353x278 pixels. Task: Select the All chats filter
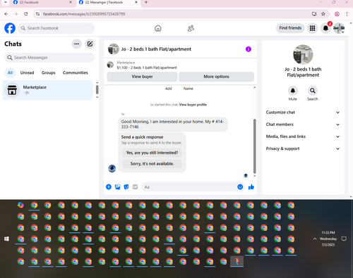(x=10, y=72)
